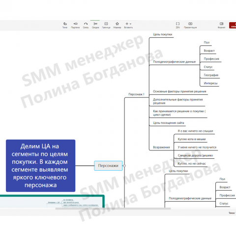Select the Цель посещения сайта topic
The height and width of the screenshot is (236, 236).
(x=169, y=123)
